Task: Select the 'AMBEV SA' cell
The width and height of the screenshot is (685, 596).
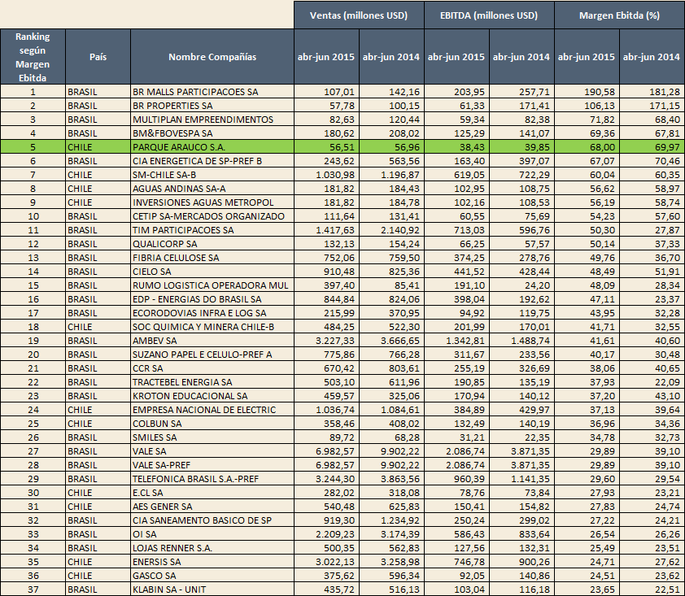Action: [212, 341]
